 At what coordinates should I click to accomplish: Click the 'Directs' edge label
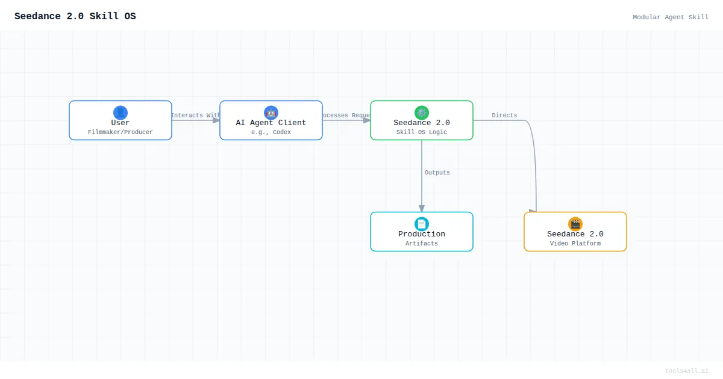pos(504,116)
